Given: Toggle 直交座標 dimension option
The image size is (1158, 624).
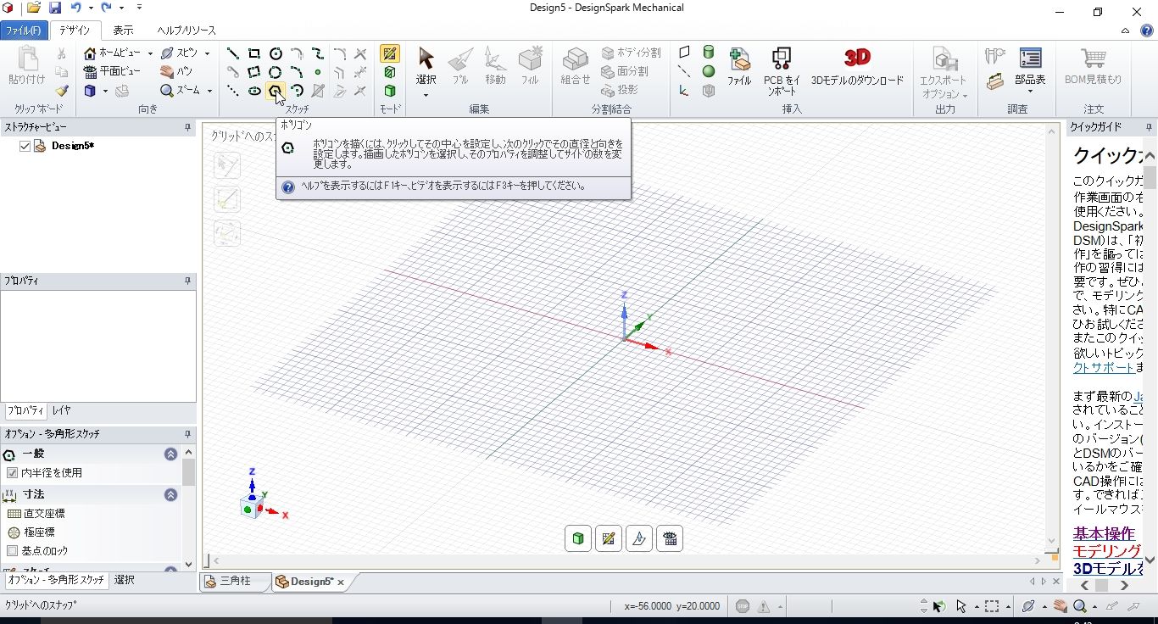Looking at the screenshot, I should (x=36, y=514).
